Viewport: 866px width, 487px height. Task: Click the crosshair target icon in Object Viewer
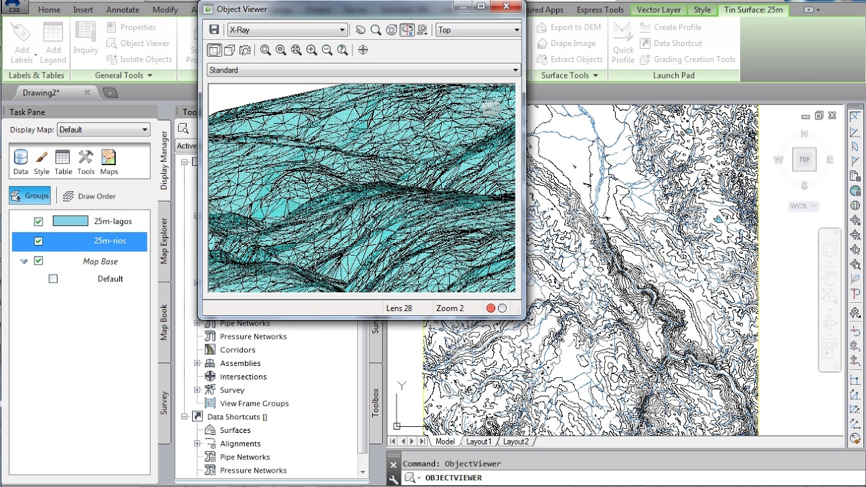[363, 50]
